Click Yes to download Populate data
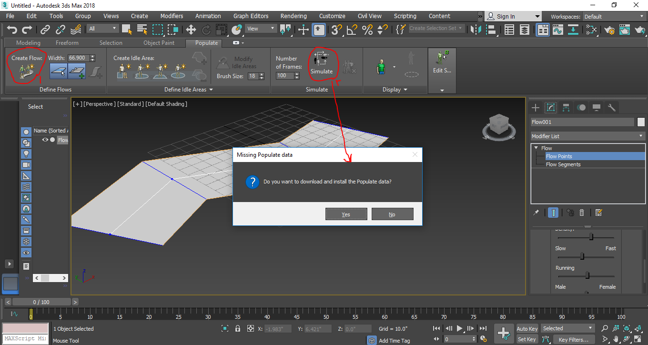Image resolution: width=648 pixels, height=345 pixels. click(x=346, y=214)
